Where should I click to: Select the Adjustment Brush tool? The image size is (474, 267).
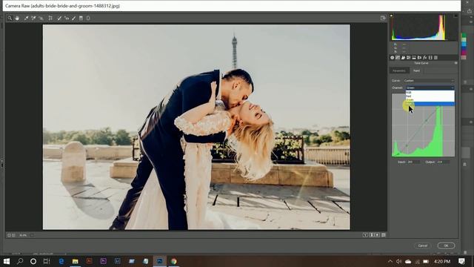click(74, 18)
